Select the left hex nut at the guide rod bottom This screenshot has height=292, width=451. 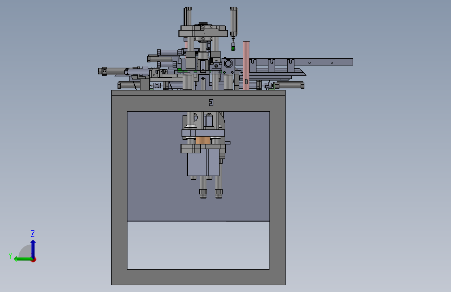[203, 192]
